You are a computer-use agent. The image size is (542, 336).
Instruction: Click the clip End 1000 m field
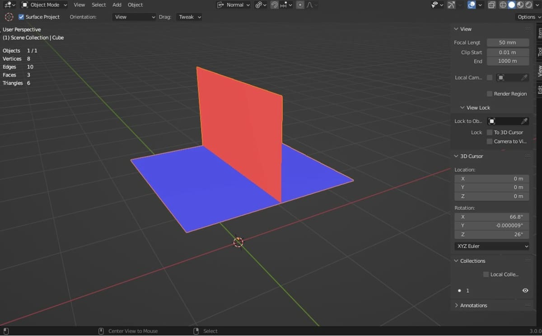[508, 61]
